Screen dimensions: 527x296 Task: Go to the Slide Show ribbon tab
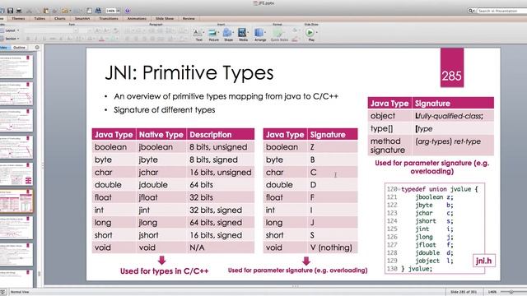(165, 18)
